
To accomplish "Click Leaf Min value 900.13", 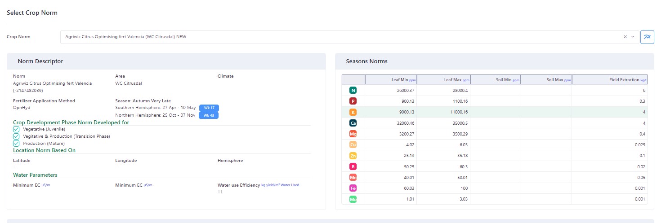I will (407, 101).
